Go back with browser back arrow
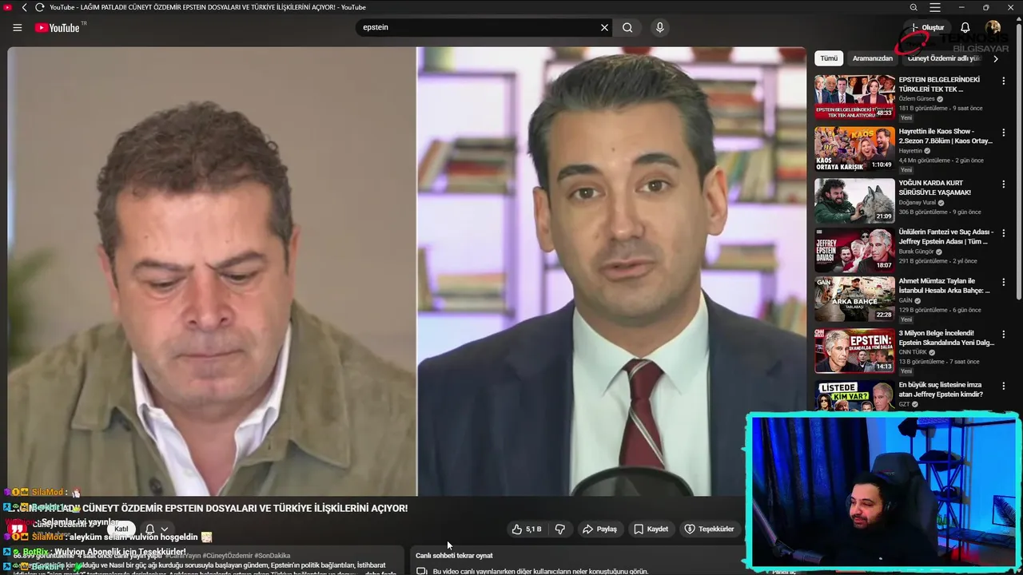1023x575 pixels. (x=24, y=7)
